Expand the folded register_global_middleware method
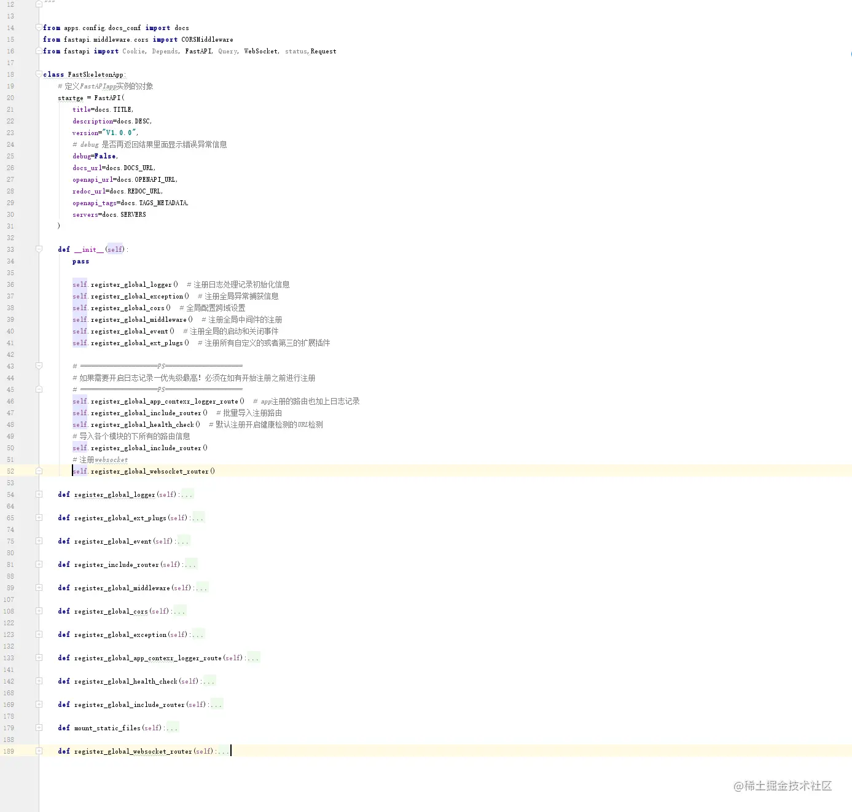This screenshot has height=812, width=852. (39, 588)
